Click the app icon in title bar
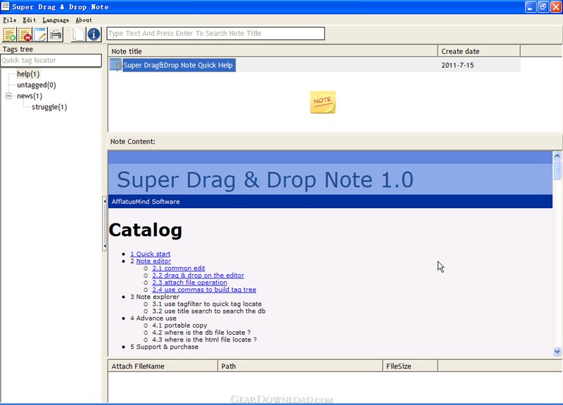 click(6, 6)
